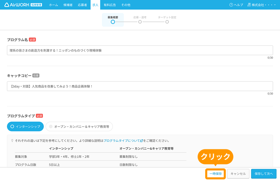
Task: Click the company building icon
Action: click(249, 5)
